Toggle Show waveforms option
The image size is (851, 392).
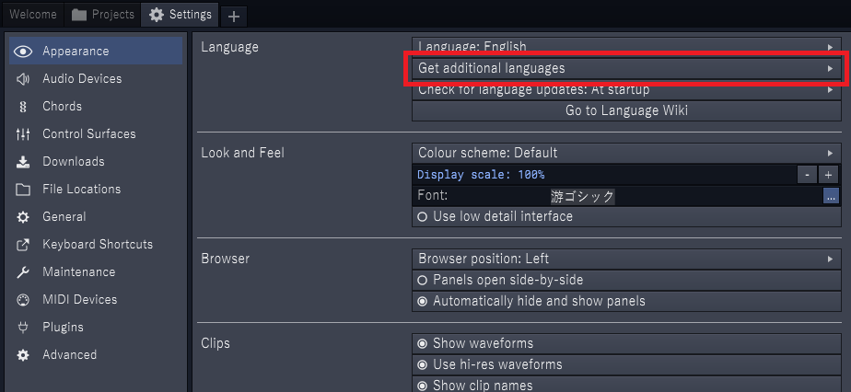[423, 343]
